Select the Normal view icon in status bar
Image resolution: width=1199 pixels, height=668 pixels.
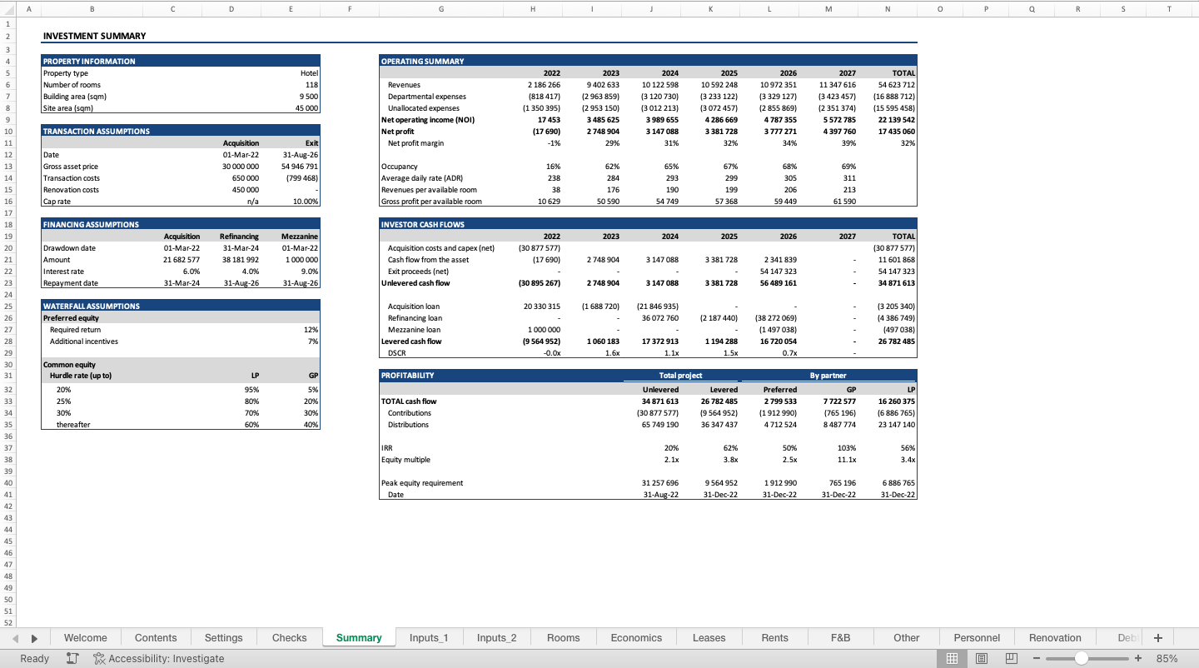tap(952, 658)
